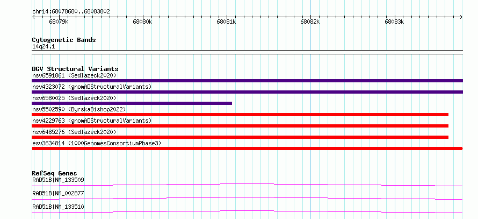
Task: Click the 14q24.1 cytogenetic band bar
Action: point(247,52)
